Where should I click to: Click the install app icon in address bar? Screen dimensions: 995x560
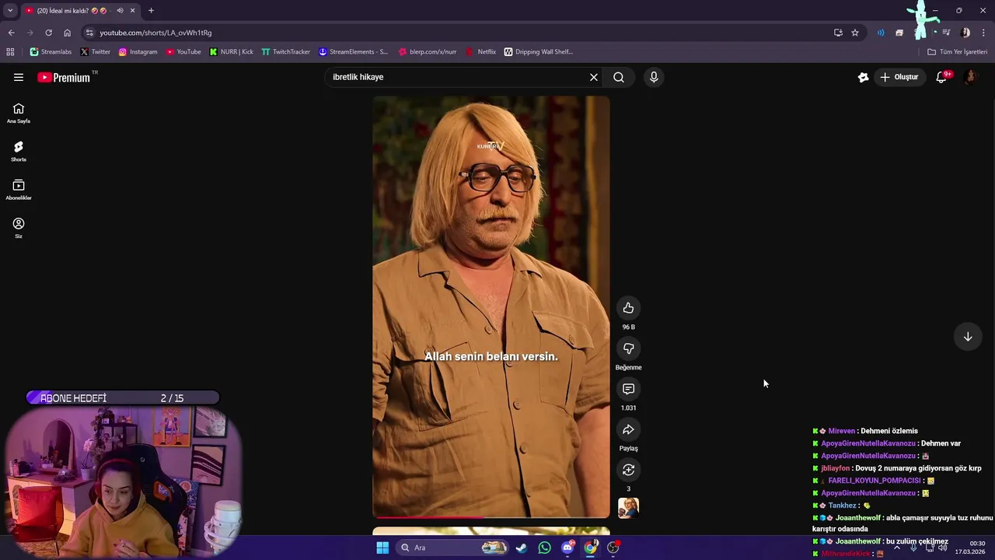tap(838, 33)
